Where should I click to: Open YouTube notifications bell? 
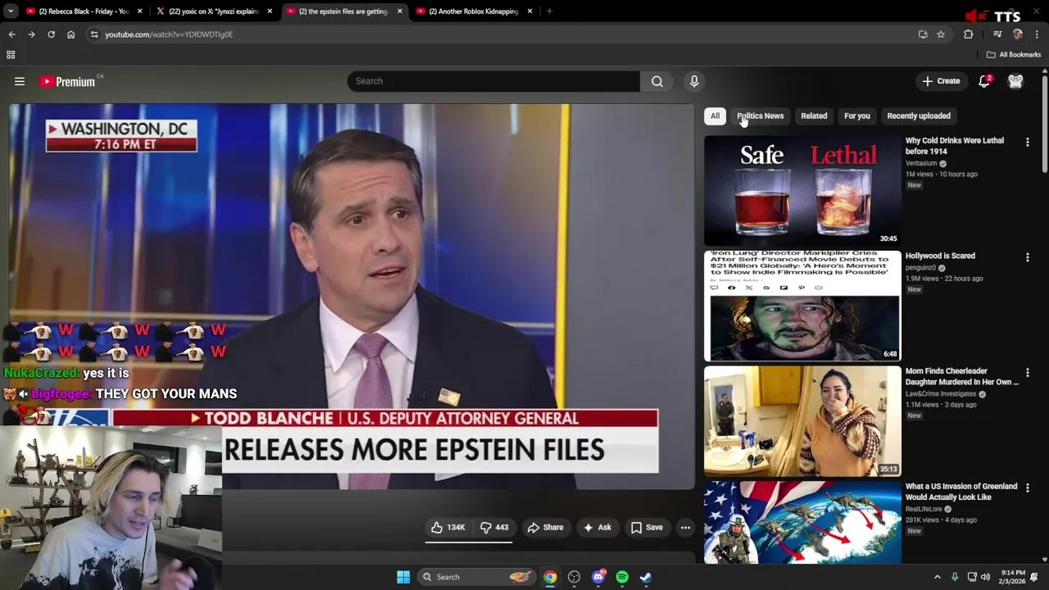[984, 81]
